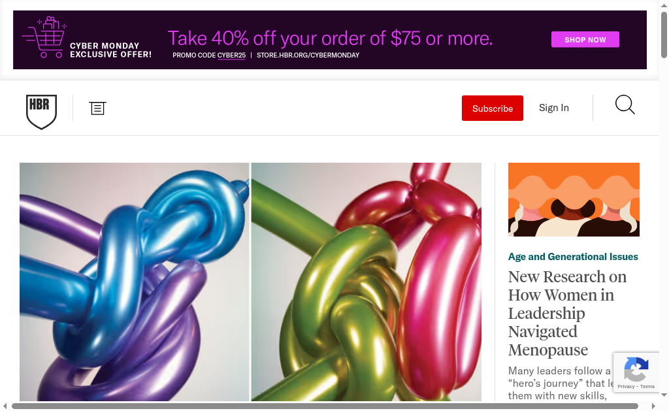
Task: Click the red Subscribe button
Action: tap(493, 108)
